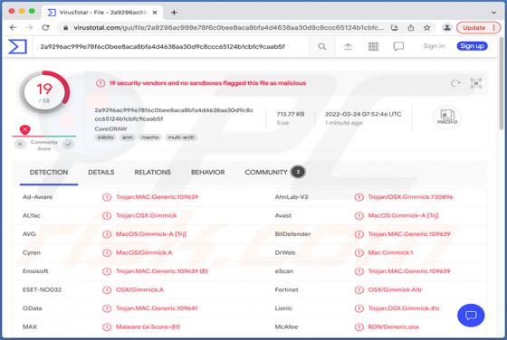Screen dimensions: 507x340
Task: Click the community score bar
Action: coord(44,137)
